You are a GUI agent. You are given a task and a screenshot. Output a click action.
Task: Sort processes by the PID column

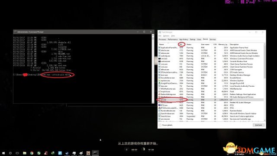(181, 44)
